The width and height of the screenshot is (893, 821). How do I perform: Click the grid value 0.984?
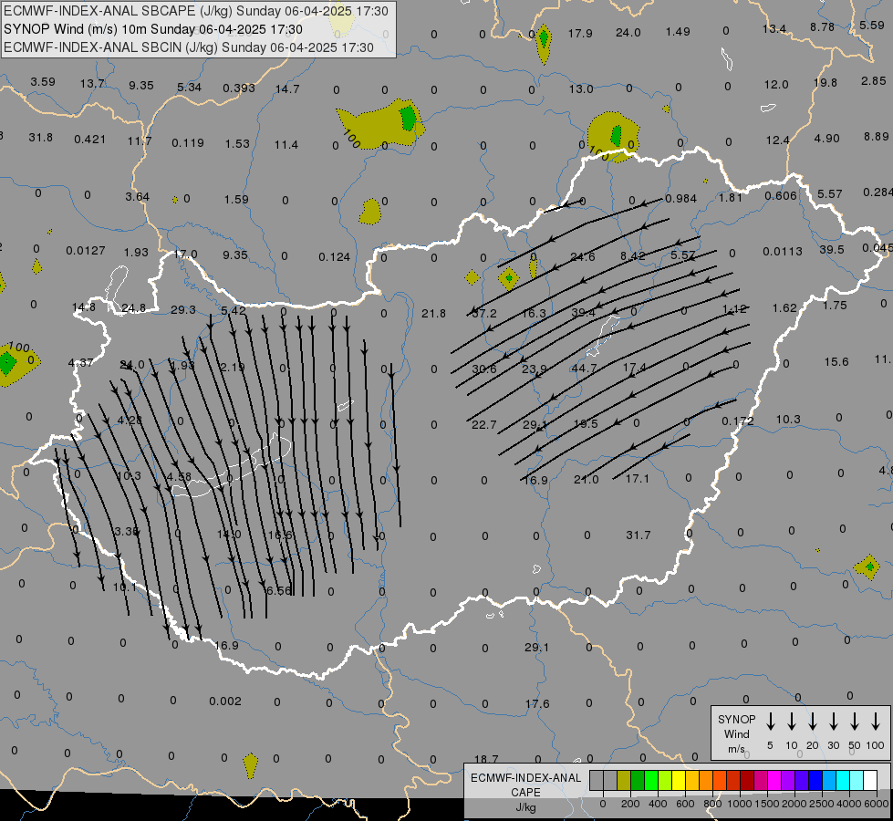pos(680,198)
